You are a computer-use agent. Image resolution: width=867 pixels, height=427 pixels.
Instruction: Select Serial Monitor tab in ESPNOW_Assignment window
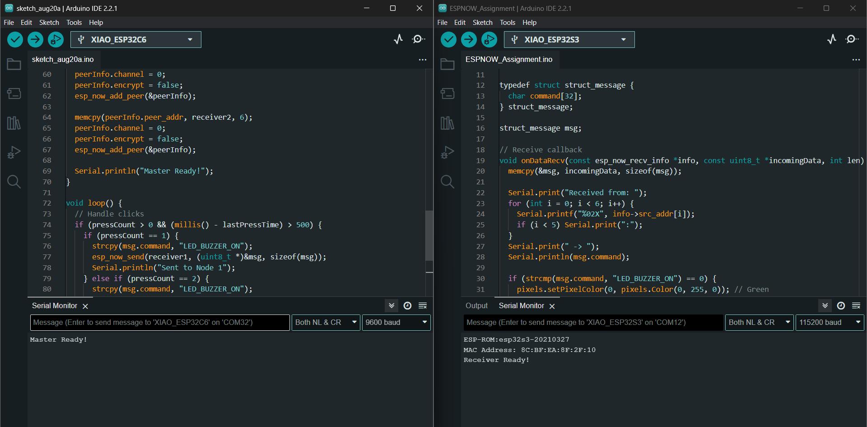click(522, 306)
